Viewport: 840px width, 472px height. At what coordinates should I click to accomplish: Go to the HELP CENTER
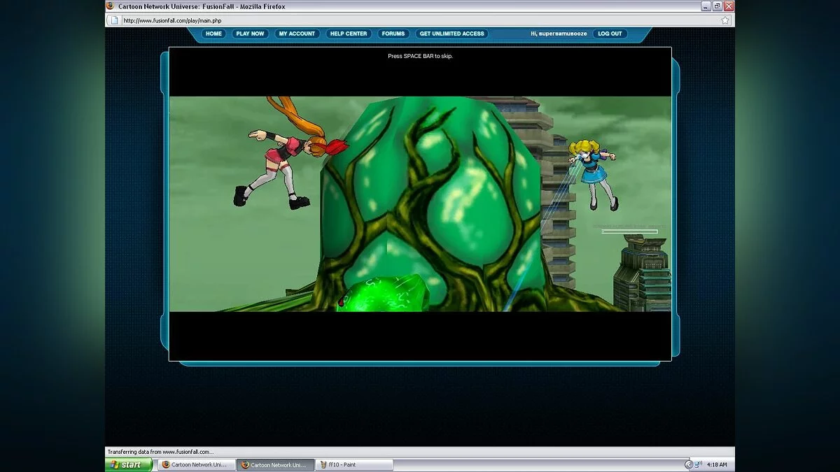349,34
